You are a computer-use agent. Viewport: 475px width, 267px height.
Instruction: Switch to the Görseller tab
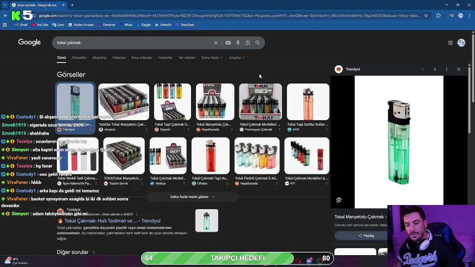[79, 58]
